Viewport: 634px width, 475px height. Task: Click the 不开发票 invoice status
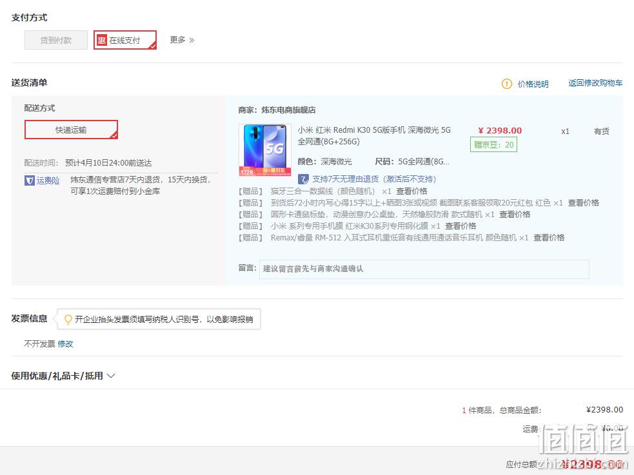39,344
